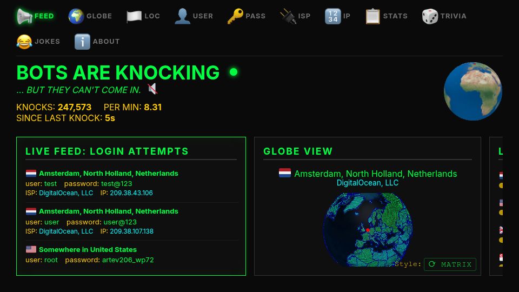Click GLOBE VIEW panel heading
The width and height of the screenshot is (519, 292).
pyautogui.click(x=298, y=151)
